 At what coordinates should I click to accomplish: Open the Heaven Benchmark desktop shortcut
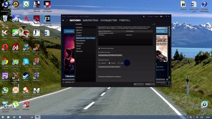tap(16, 78)
